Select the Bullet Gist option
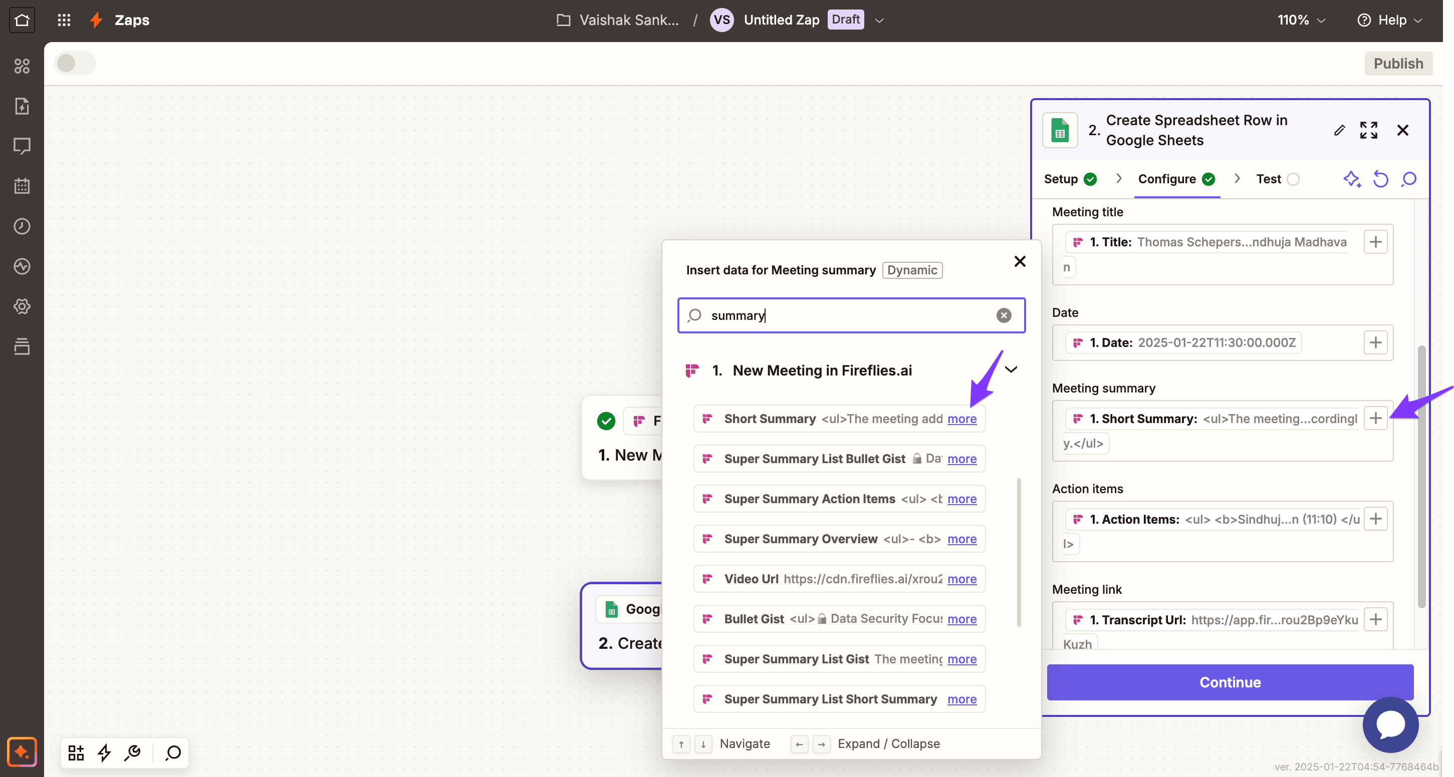1454x777 pixels. click(839, 619)
